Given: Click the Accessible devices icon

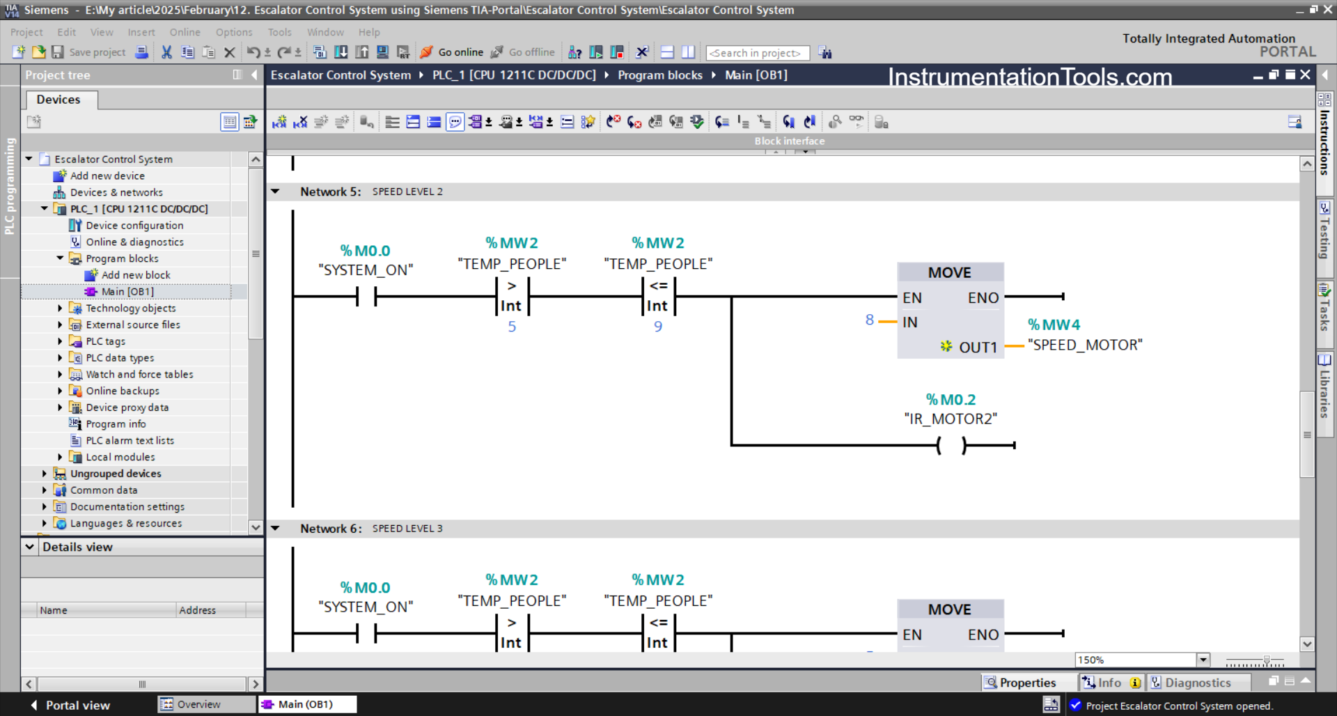Looking at the screenshot, I should pyautogui.click(x=574, y=52).
